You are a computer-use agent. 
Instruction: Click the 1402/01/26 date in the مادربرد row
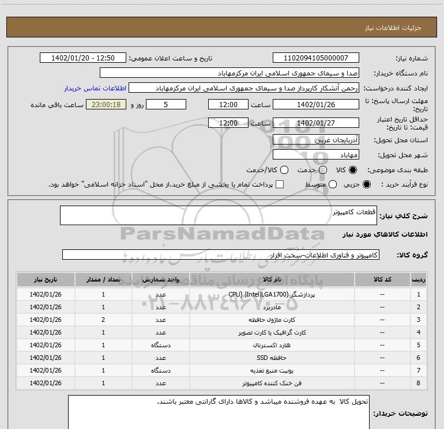[x=46, y=307]
